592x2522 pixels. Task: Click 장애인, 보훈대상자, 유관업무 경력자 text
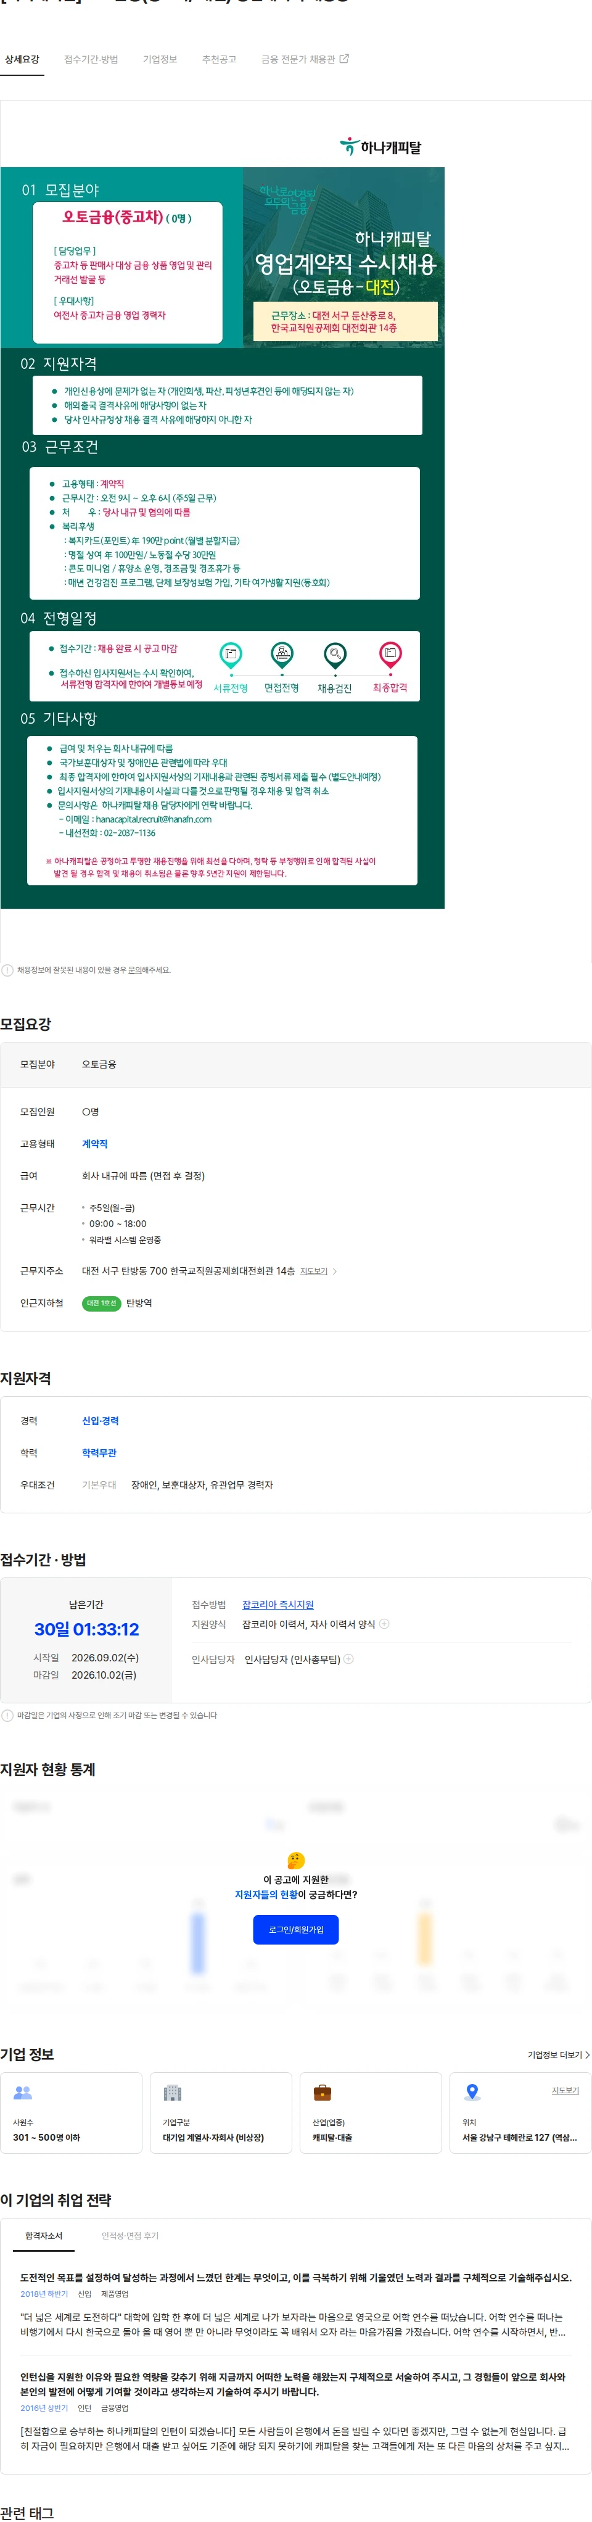coord(202,1485)
